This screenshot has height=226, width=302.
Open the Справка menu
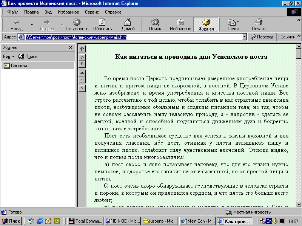point(113,12)
